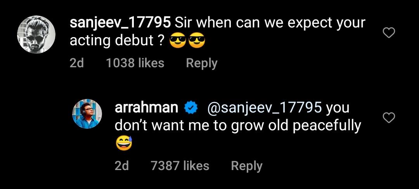Screen dimensions: 419x189
Task: Click the 2d timestamp under arrahman's reply
Action: [121, 166]
